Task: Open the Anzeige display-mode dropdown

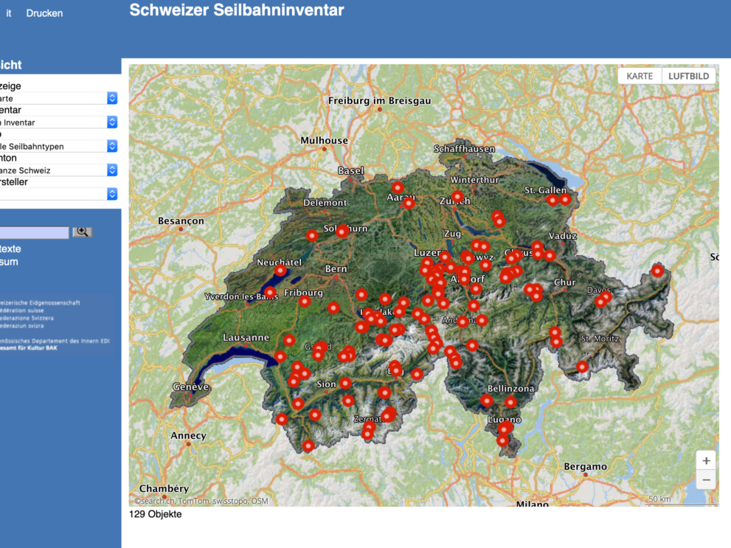Action: tap(59, 98)
